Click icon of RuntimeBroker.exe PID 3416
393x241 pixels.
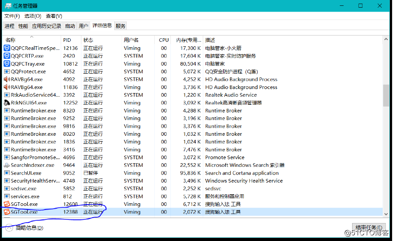(x=7, y=149)
